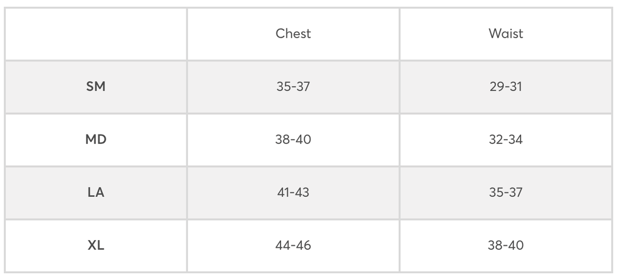617x280 pixels.
Task: Click the MD chest measurement 38-40
Action: tap(293, 140)
